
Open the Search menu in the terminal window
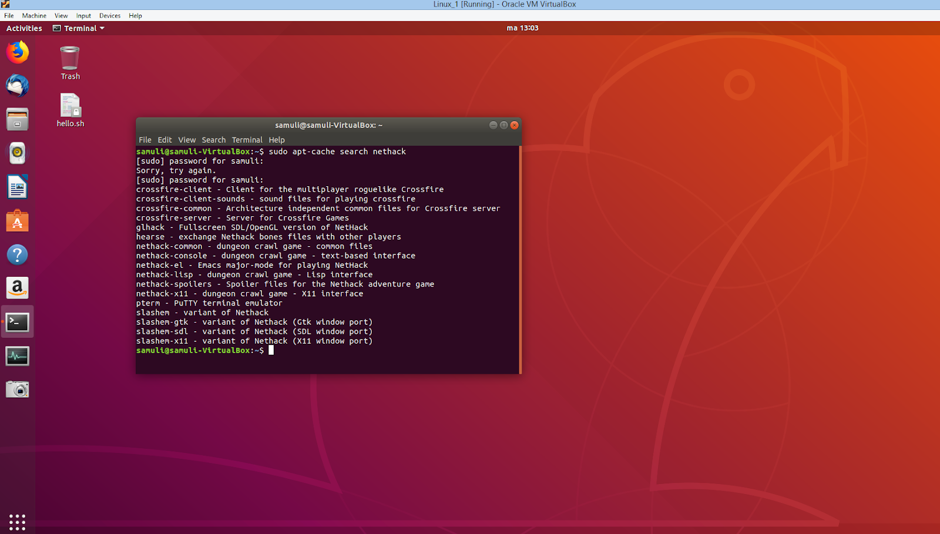click(213, 140)
